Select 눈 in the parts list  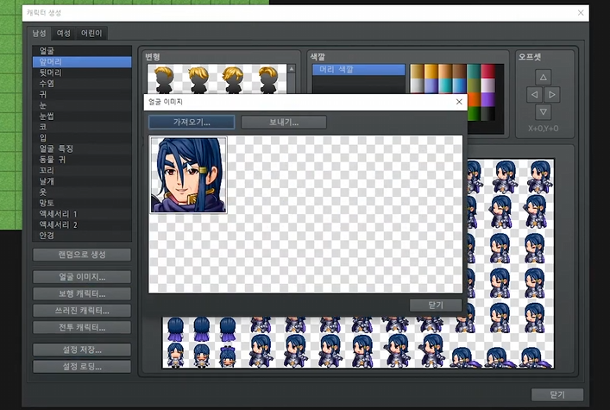pos(82,105)
